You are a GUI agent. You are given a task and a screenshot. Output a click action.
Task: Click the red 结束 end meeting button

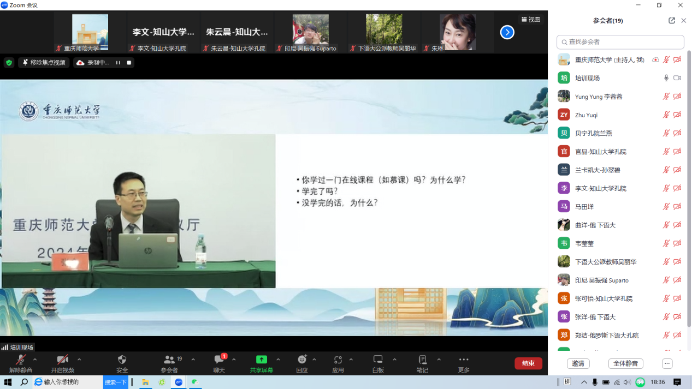coord(528,363)
